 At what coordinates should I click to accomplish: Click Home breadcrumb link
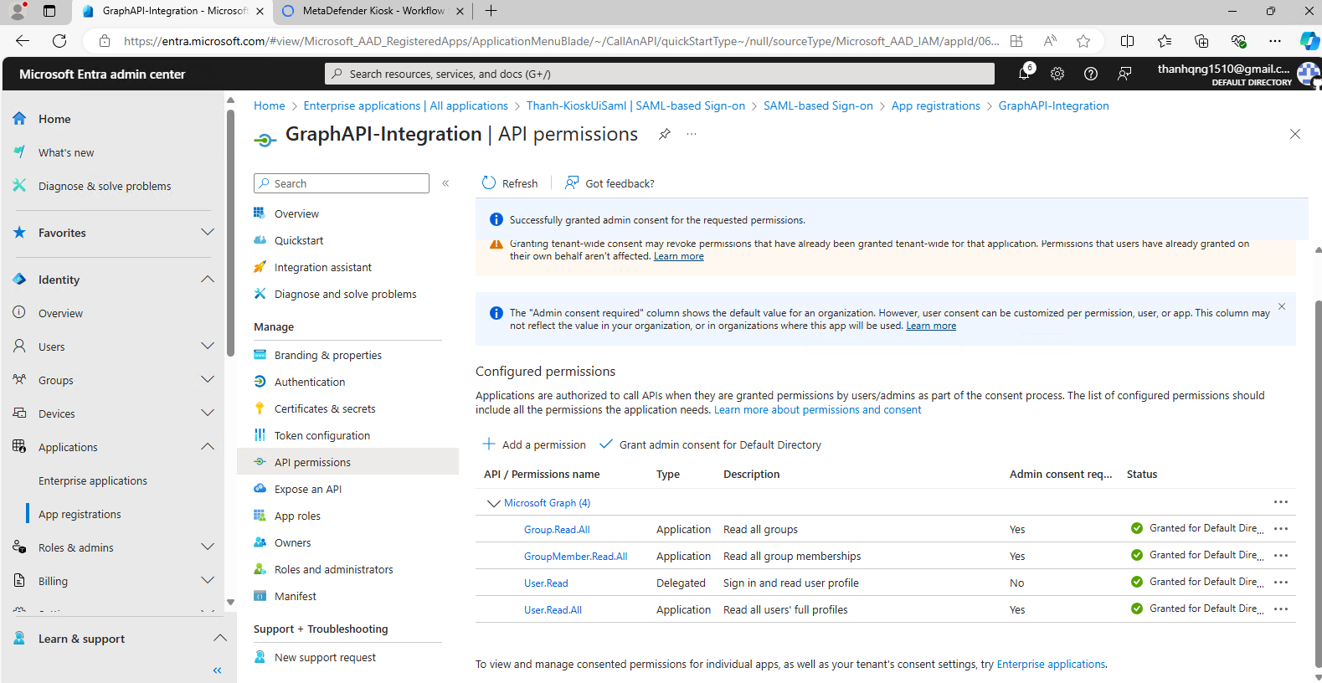(x=269, y=105)
